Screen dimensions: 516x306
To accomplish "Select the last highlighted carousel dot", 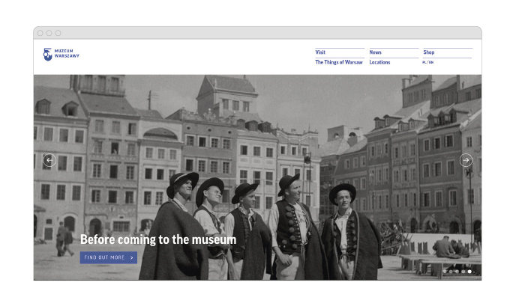I will click(x=469, y=272).
